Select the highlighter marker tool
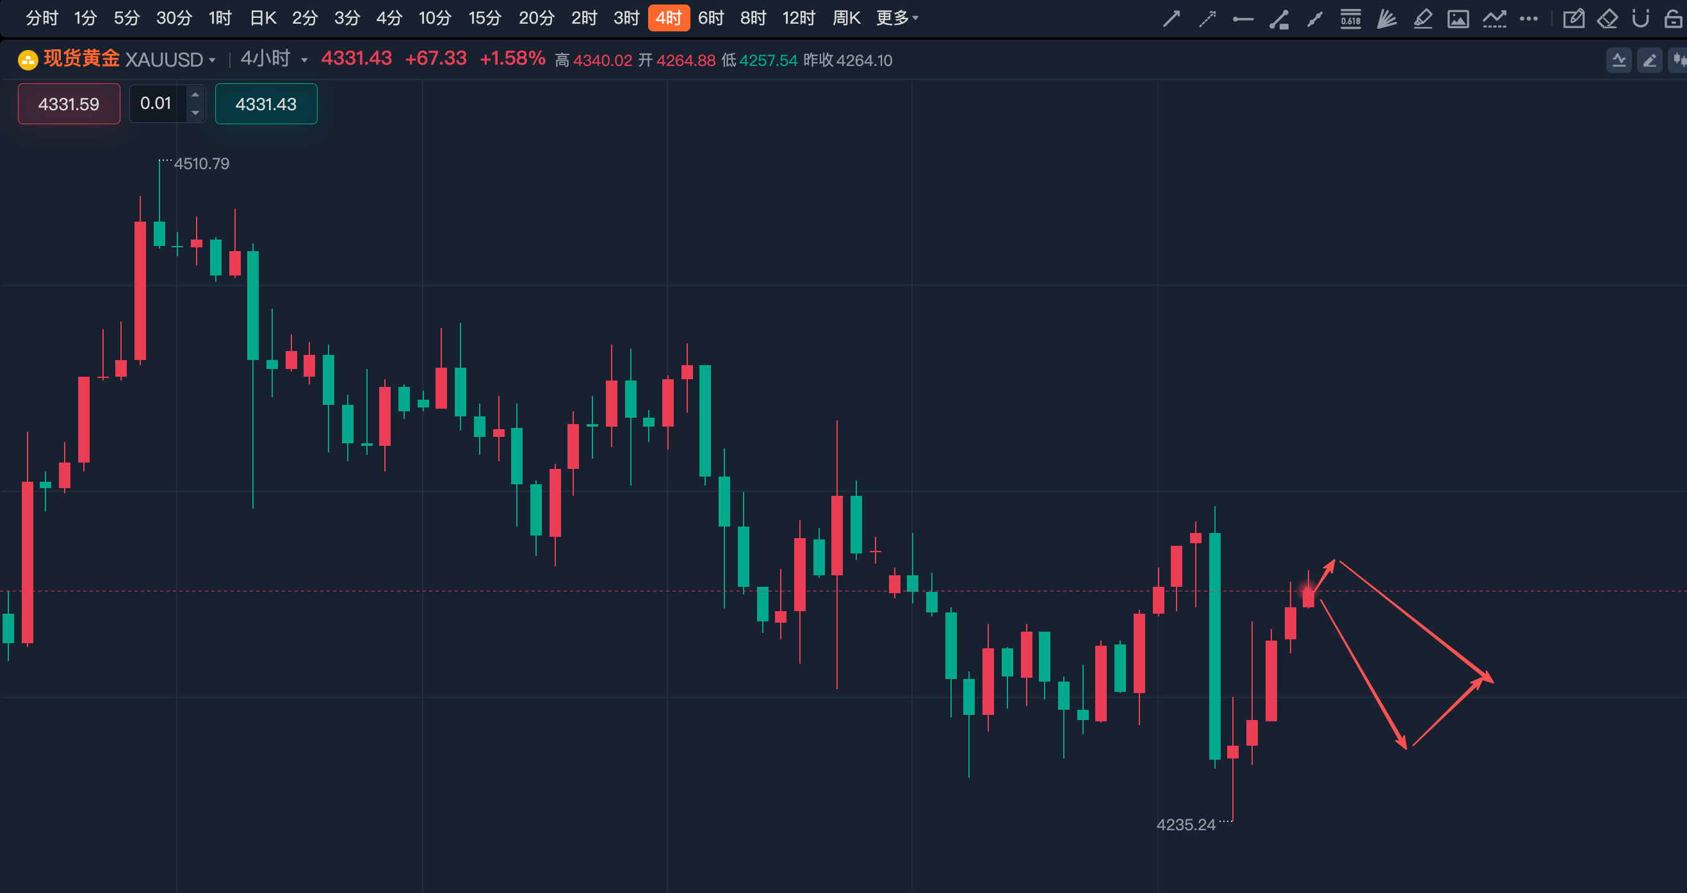The width and height of the screenshot is (1687, 893). click(1422, 19)
